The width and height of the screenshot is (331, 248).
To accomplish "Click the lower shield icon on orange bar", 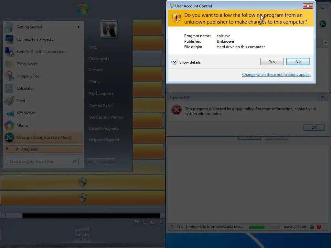I will click(x=82, y=198).
